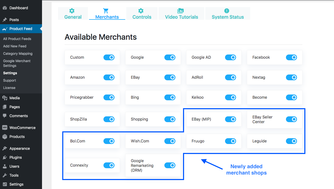Open the WooCommerce menu item
The image size is (334, 189).
(21, 128)
